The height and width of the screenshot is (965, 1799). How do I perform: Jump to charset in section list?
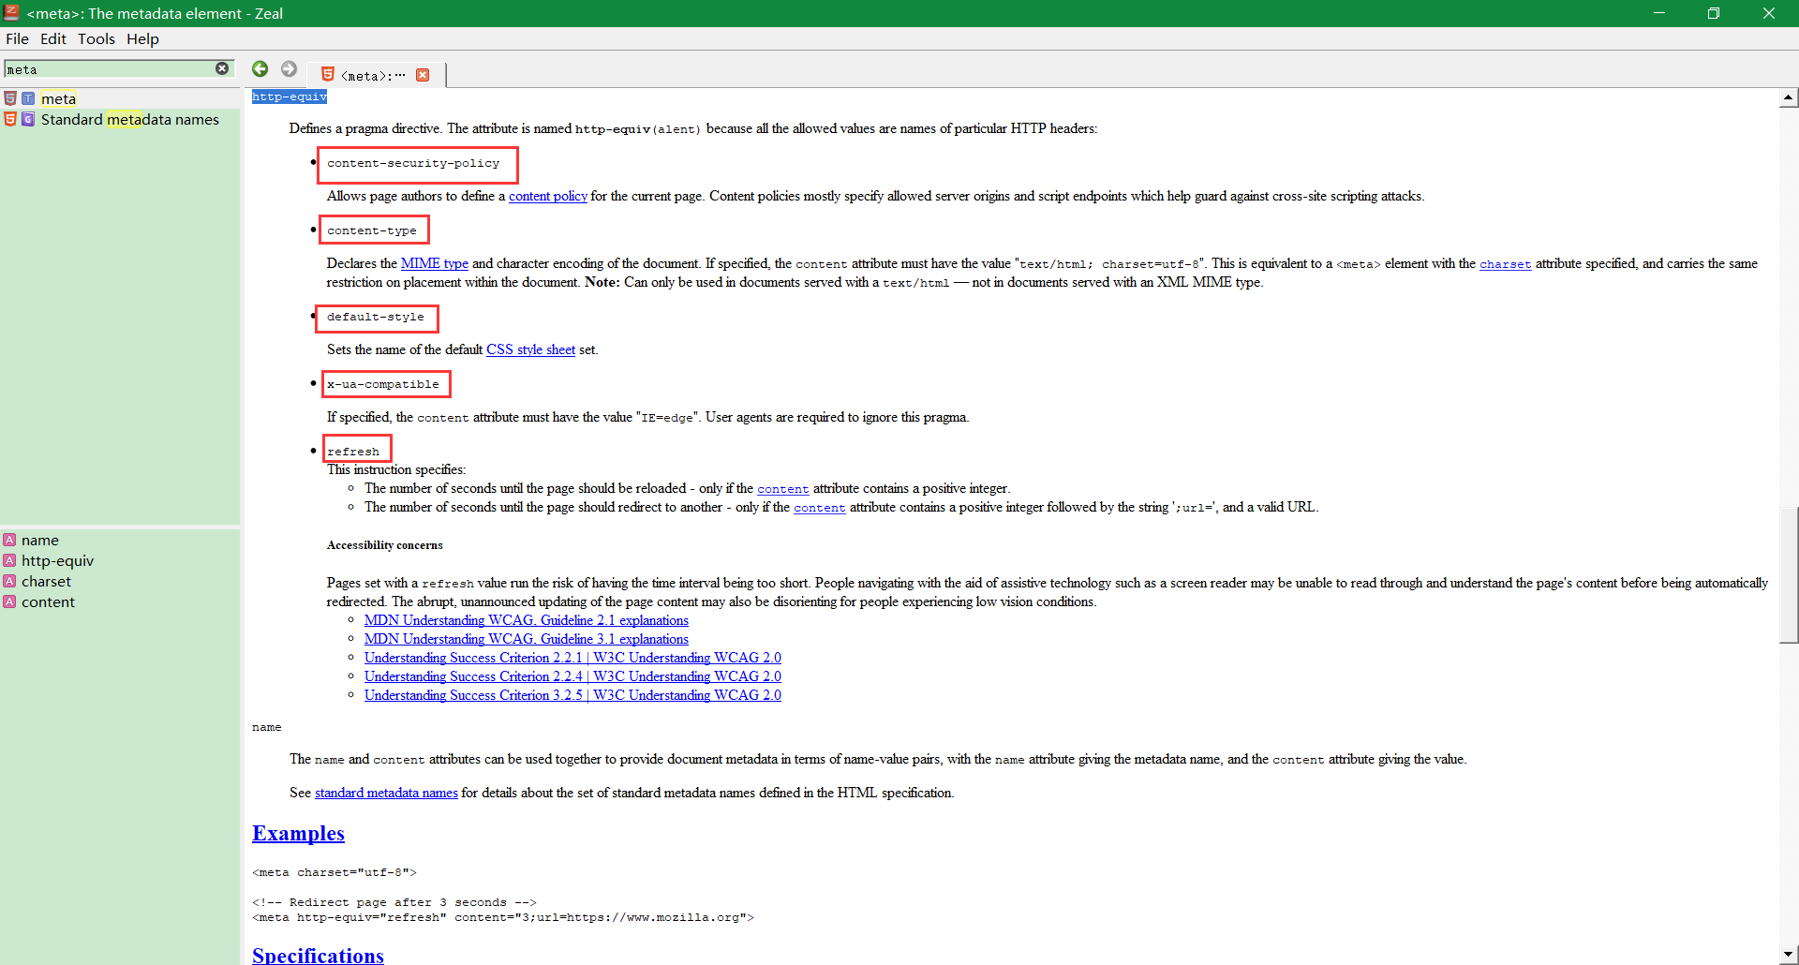(x=46, y=581)
